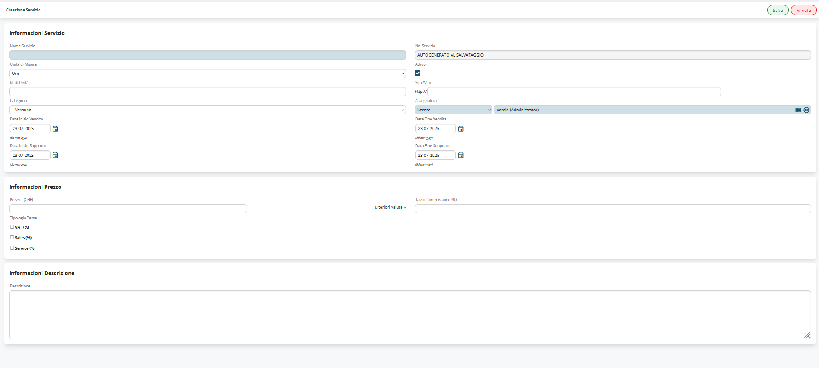Clear the assigned user admin icon

point(806,110)
